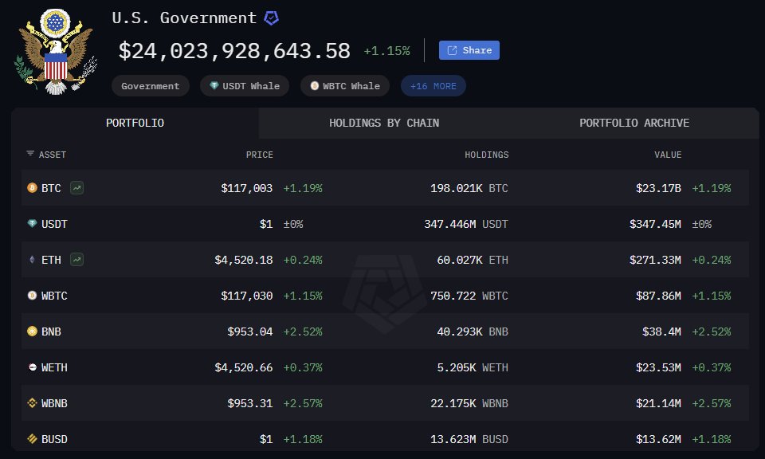
Task: Click the holdings value 198.021K BTC
Action: (469, 188)
